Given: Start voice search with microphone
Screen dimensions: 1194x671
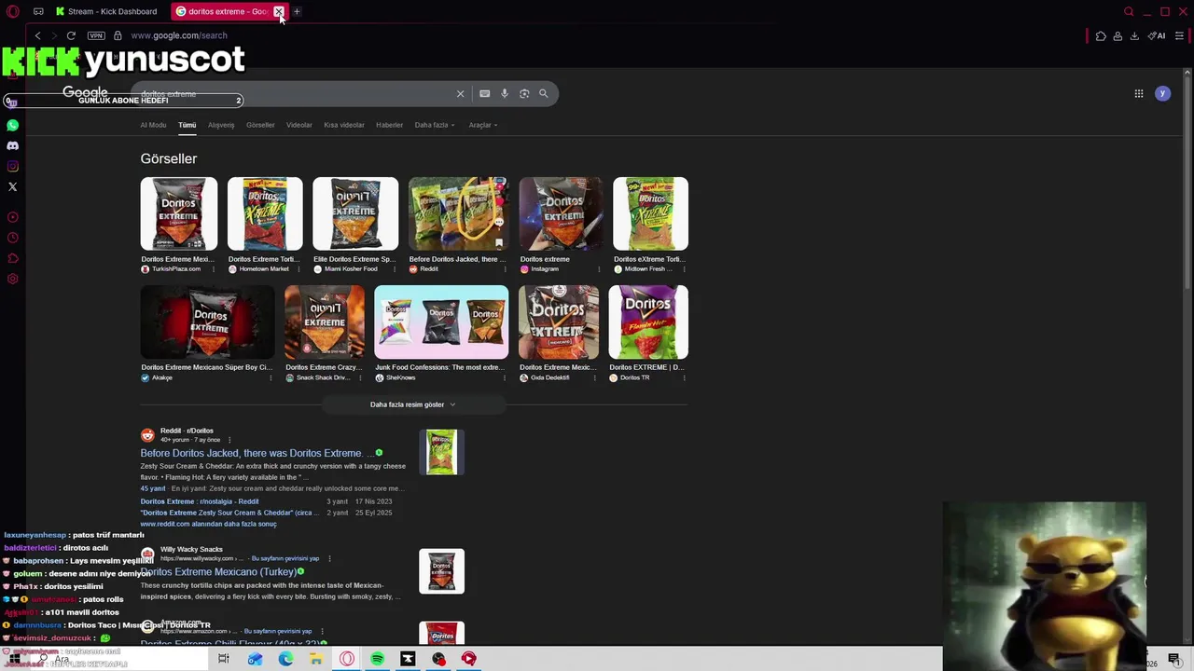Looking at the screenshot, I should [x=505, y=93].
